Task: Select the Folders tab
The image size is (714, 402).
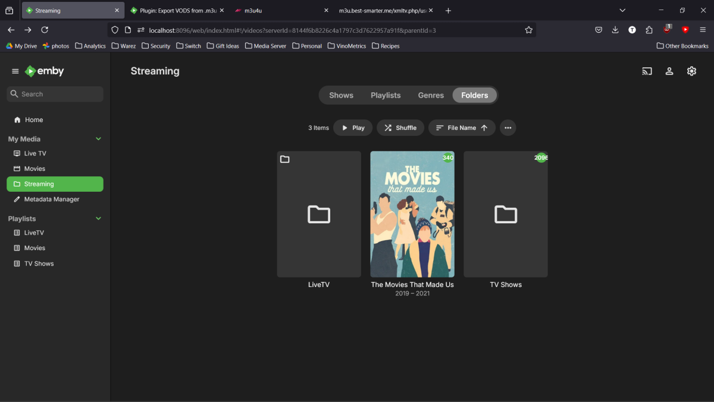Action: click(475, 95)
